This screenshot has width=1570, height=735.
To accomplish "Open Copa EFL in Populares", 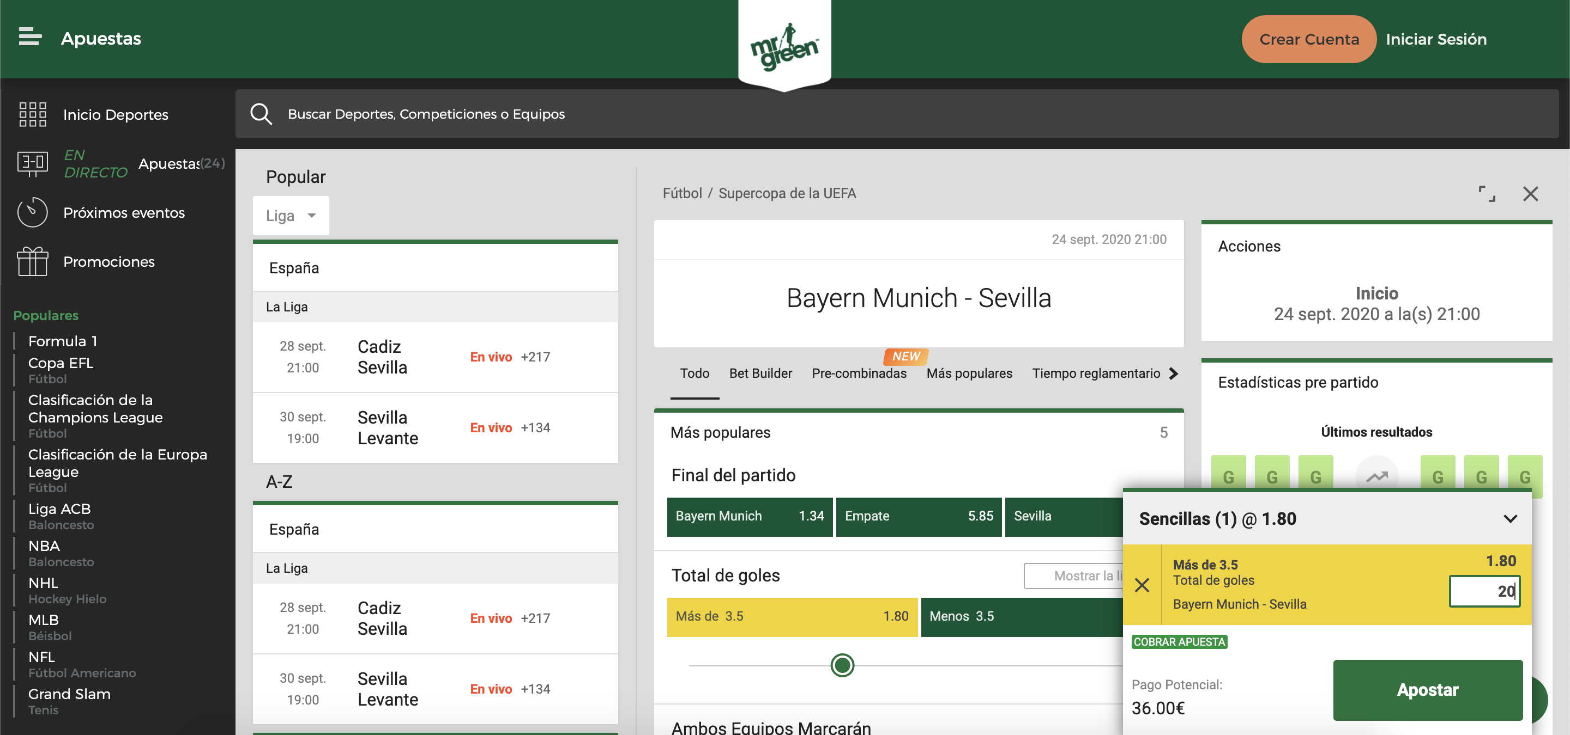I will tap(61, 370).
